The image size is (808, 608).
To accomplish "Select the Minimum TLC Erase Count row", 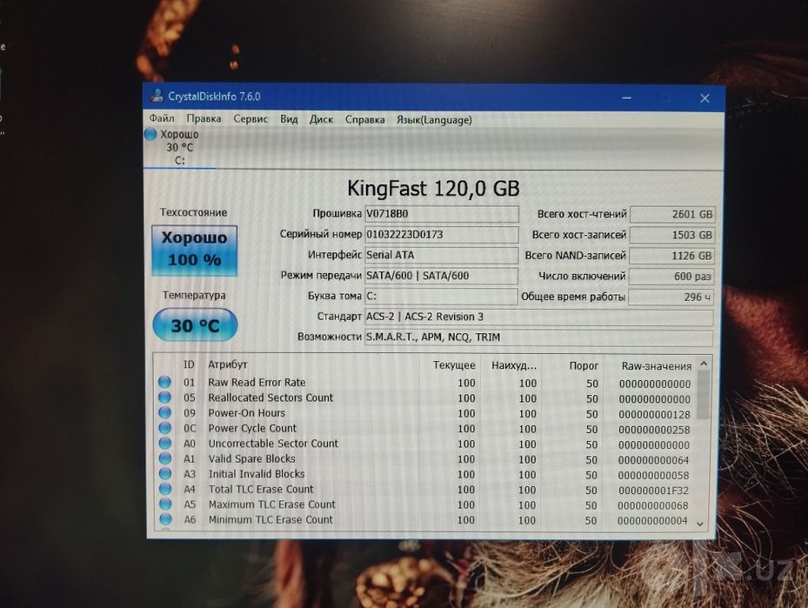I will point(425,520).
